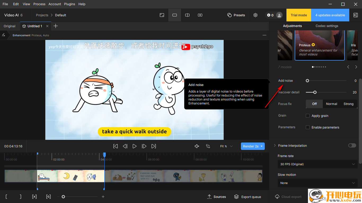Switch to split-view layout icon

(x=187, y=15)
